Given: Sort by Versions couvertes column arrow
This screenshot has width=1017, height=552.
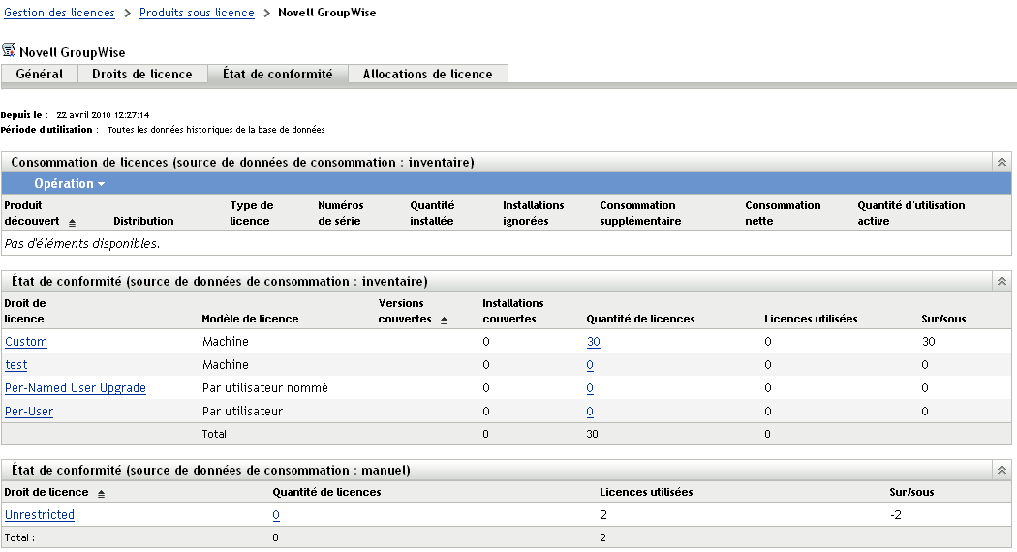Looking at the screenshot, I should point(445,320).
